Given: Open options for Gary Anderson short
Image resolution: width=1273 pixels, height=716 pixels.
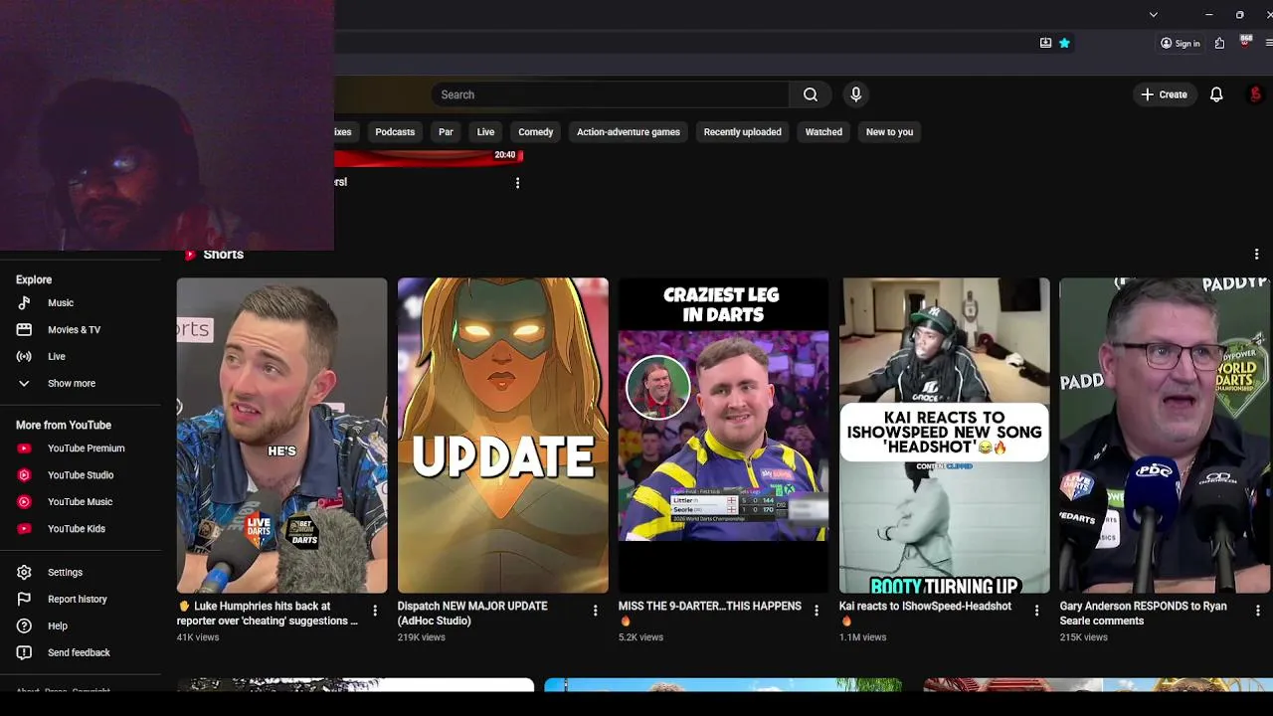Looking at the screenshot, I should [x=1257, y=611].
